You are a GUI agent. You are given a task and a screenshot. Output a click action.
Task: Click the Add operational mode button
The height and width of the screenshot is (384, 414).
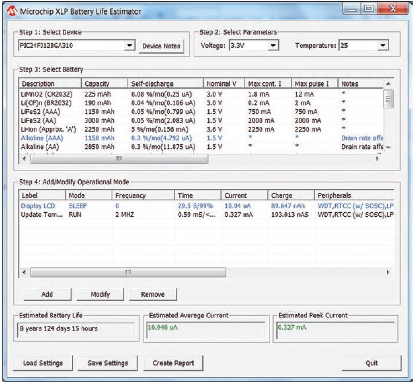47,294
